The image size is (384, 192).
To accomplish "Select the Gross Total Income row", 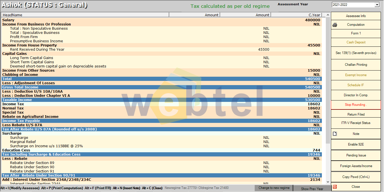I will (x=162, y=87).
